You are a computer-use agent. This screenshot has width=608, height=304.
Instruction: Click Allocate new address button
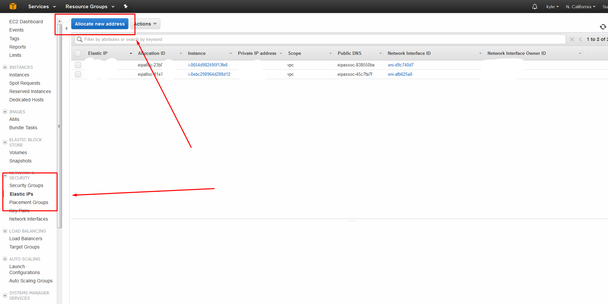[x=100, y=24]
